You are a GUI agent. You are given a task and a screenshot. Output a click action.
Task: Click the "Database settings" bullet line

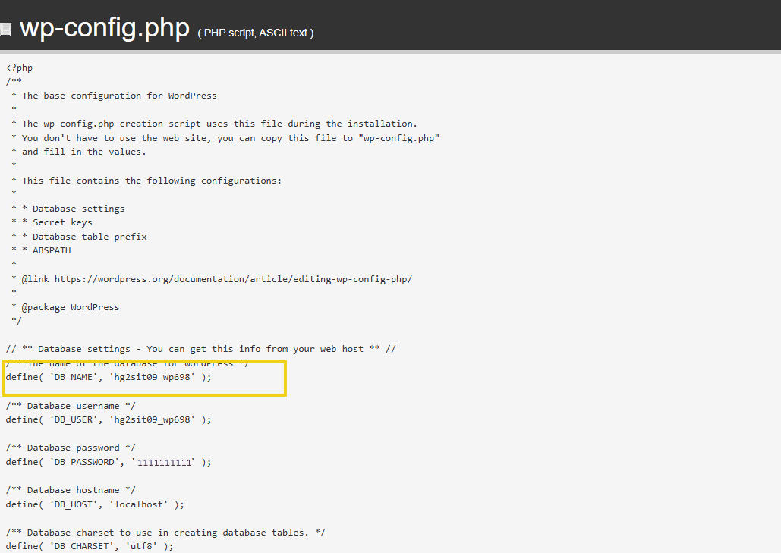68,209
